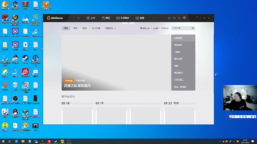This screenshot has height=144, width=257.
Task: Open the WeGame store (商店) tab
Action: coord(106,18)
